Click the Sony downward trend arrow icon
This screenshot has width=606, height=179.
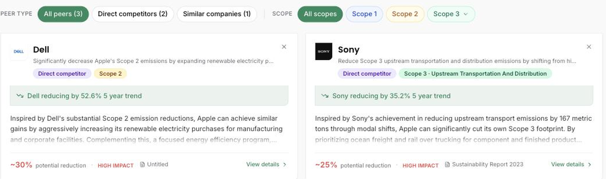tap(325, 96)
